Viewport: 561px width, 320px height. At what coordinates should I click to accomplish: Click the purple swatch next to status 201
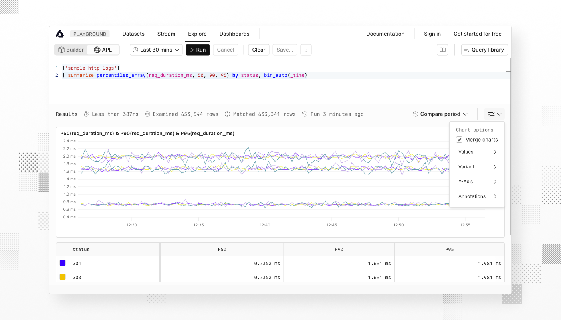[62, 263]
